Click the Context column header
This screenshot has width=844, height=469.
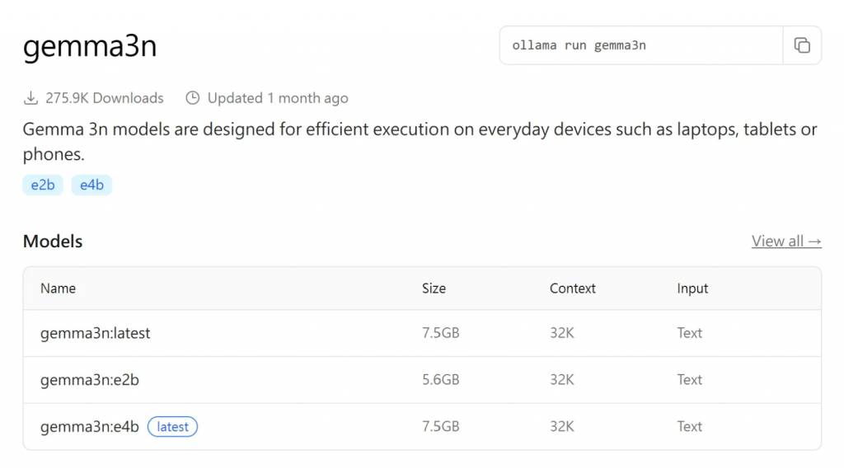(x=573, y=288)
